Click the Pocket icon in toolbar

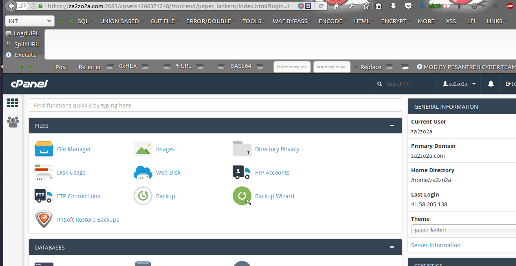pos(408,6)
